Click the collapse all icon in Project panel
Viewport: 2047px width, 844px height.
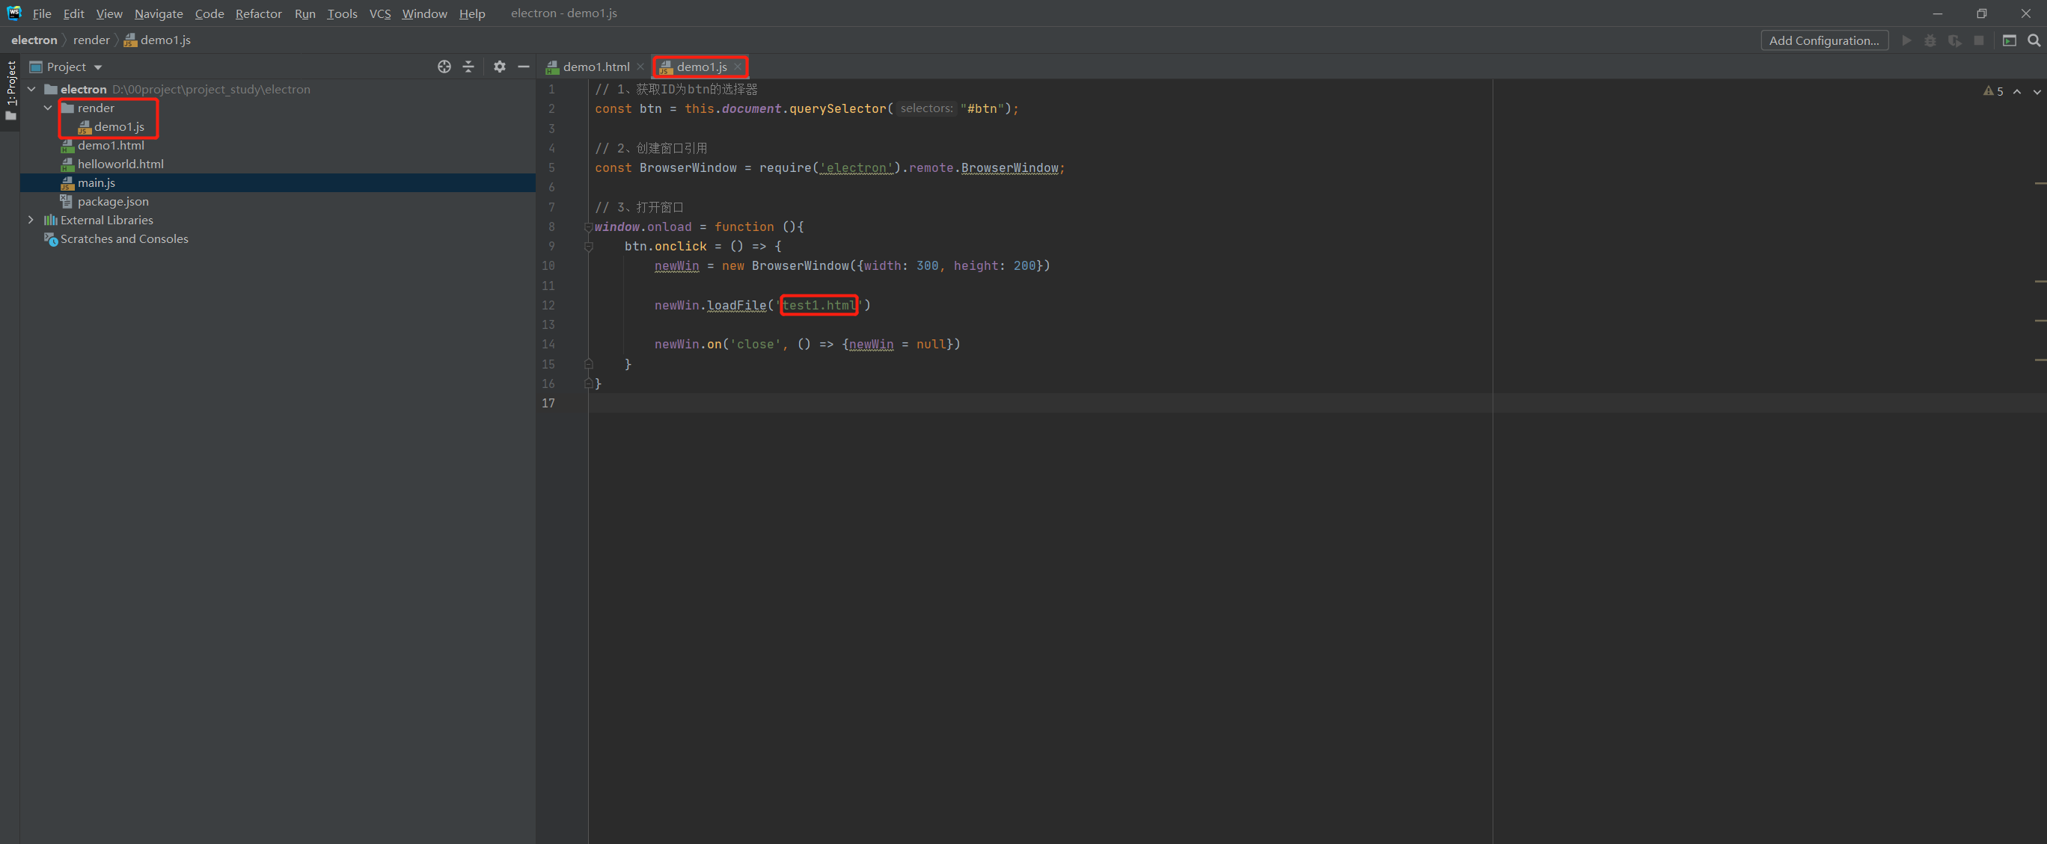coord(468,67)
